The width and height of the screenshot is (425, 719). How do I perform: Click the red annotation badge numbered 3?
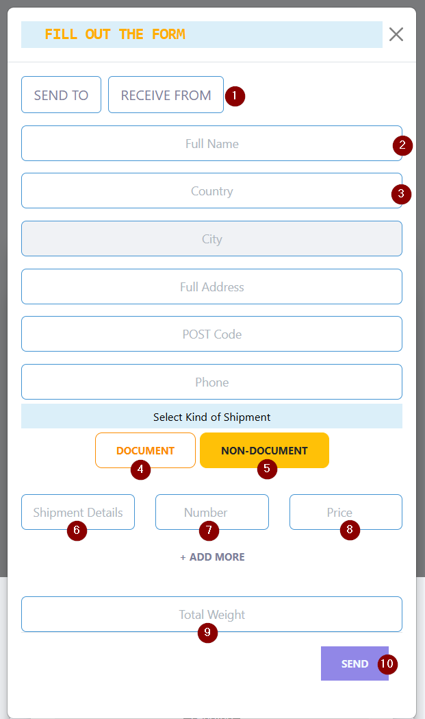401,194
